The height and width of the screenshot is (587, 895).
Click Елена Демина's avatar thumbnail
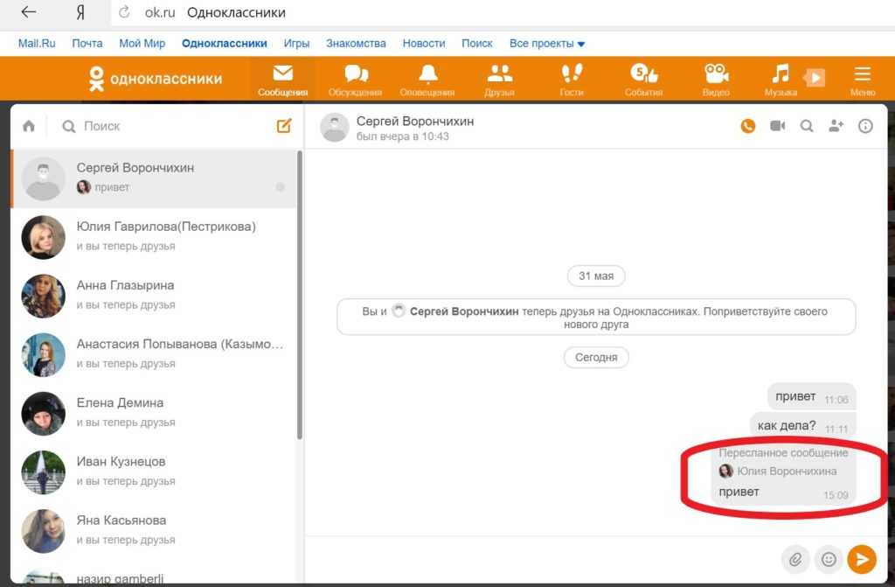(44, 414)
